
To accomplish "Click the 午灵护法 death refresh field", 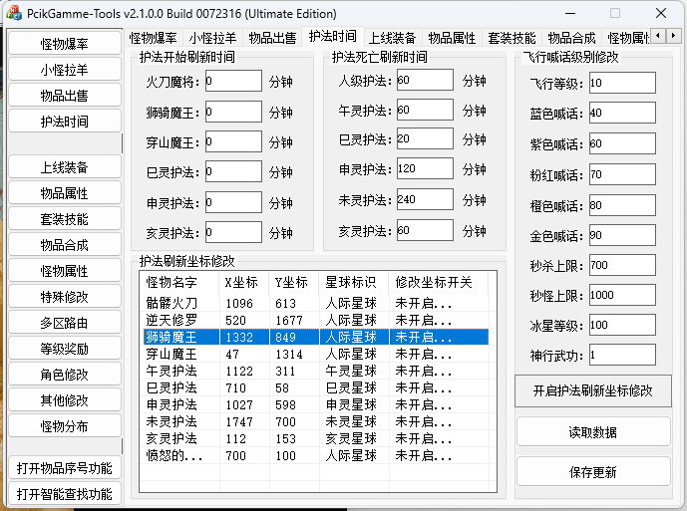I will (425, 110).
